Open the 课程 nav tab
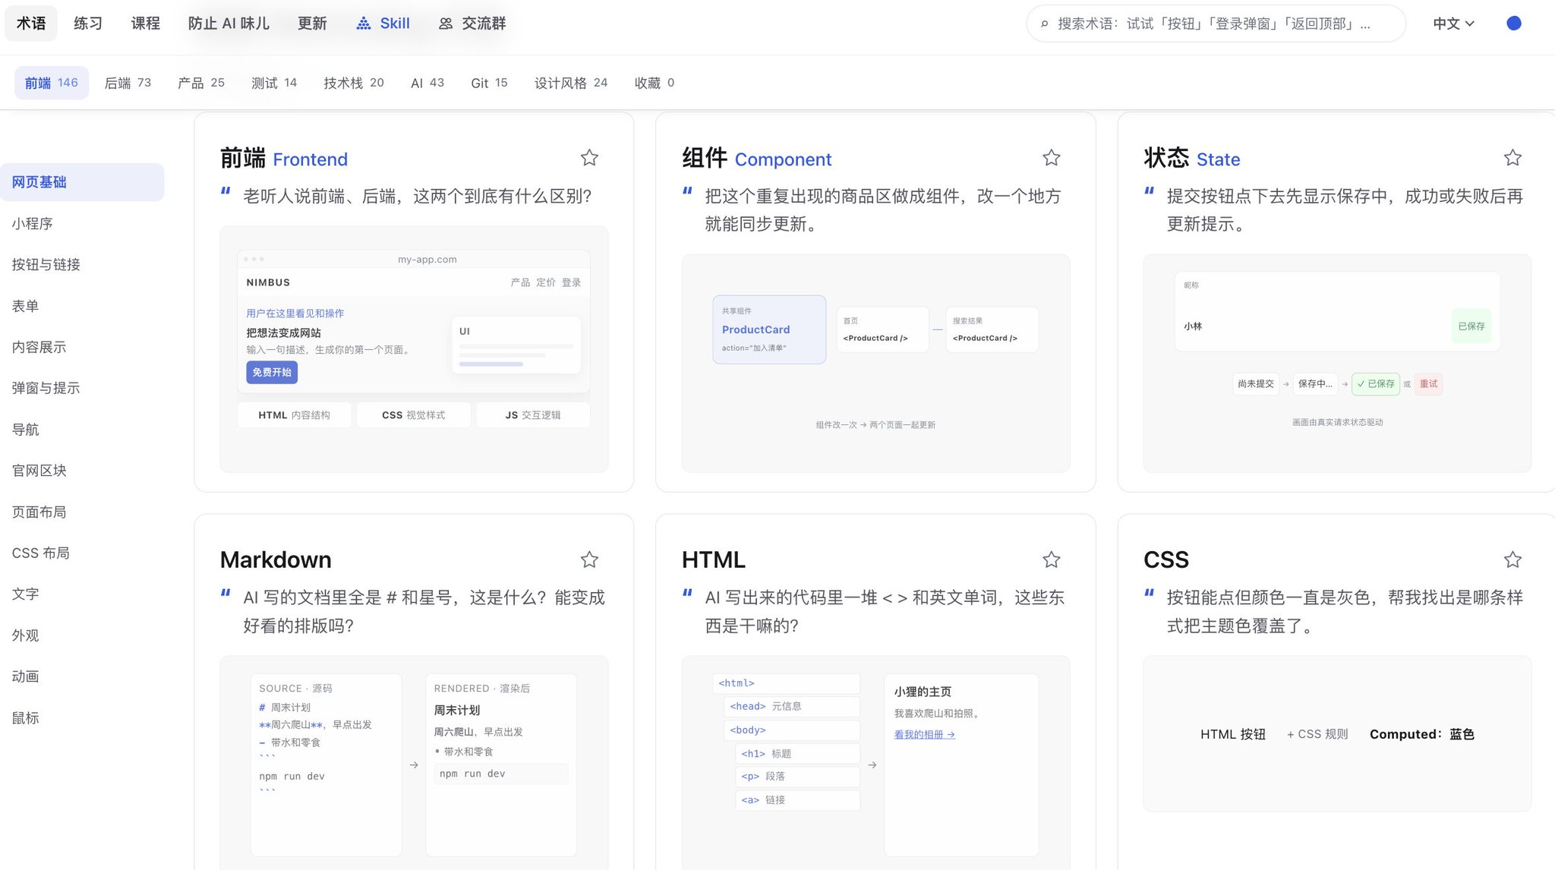The width and height of the screenshot is (1555, 870). pos(146,24)
